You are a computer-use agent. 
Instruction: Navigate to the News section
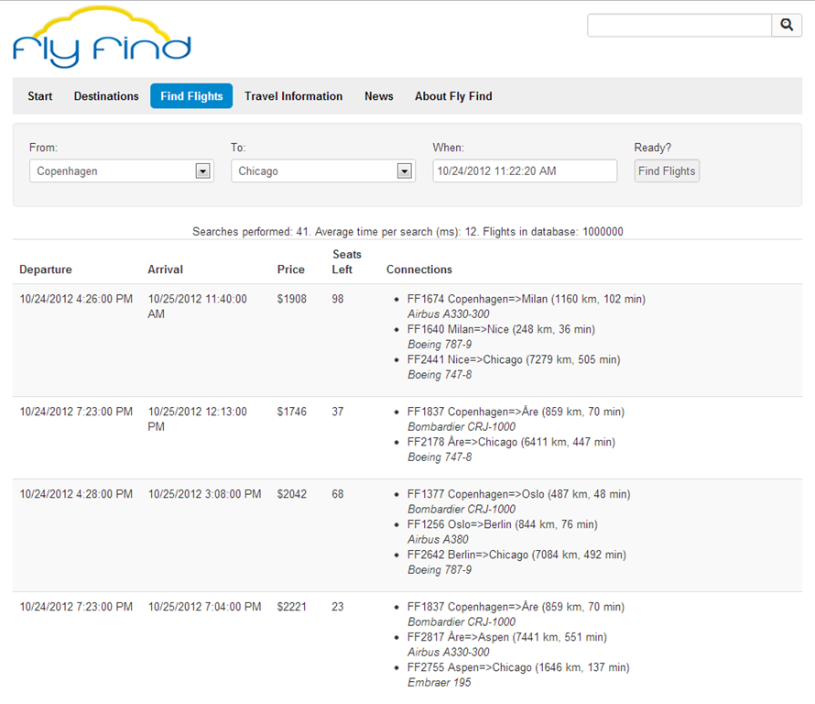tap(378, 96)
